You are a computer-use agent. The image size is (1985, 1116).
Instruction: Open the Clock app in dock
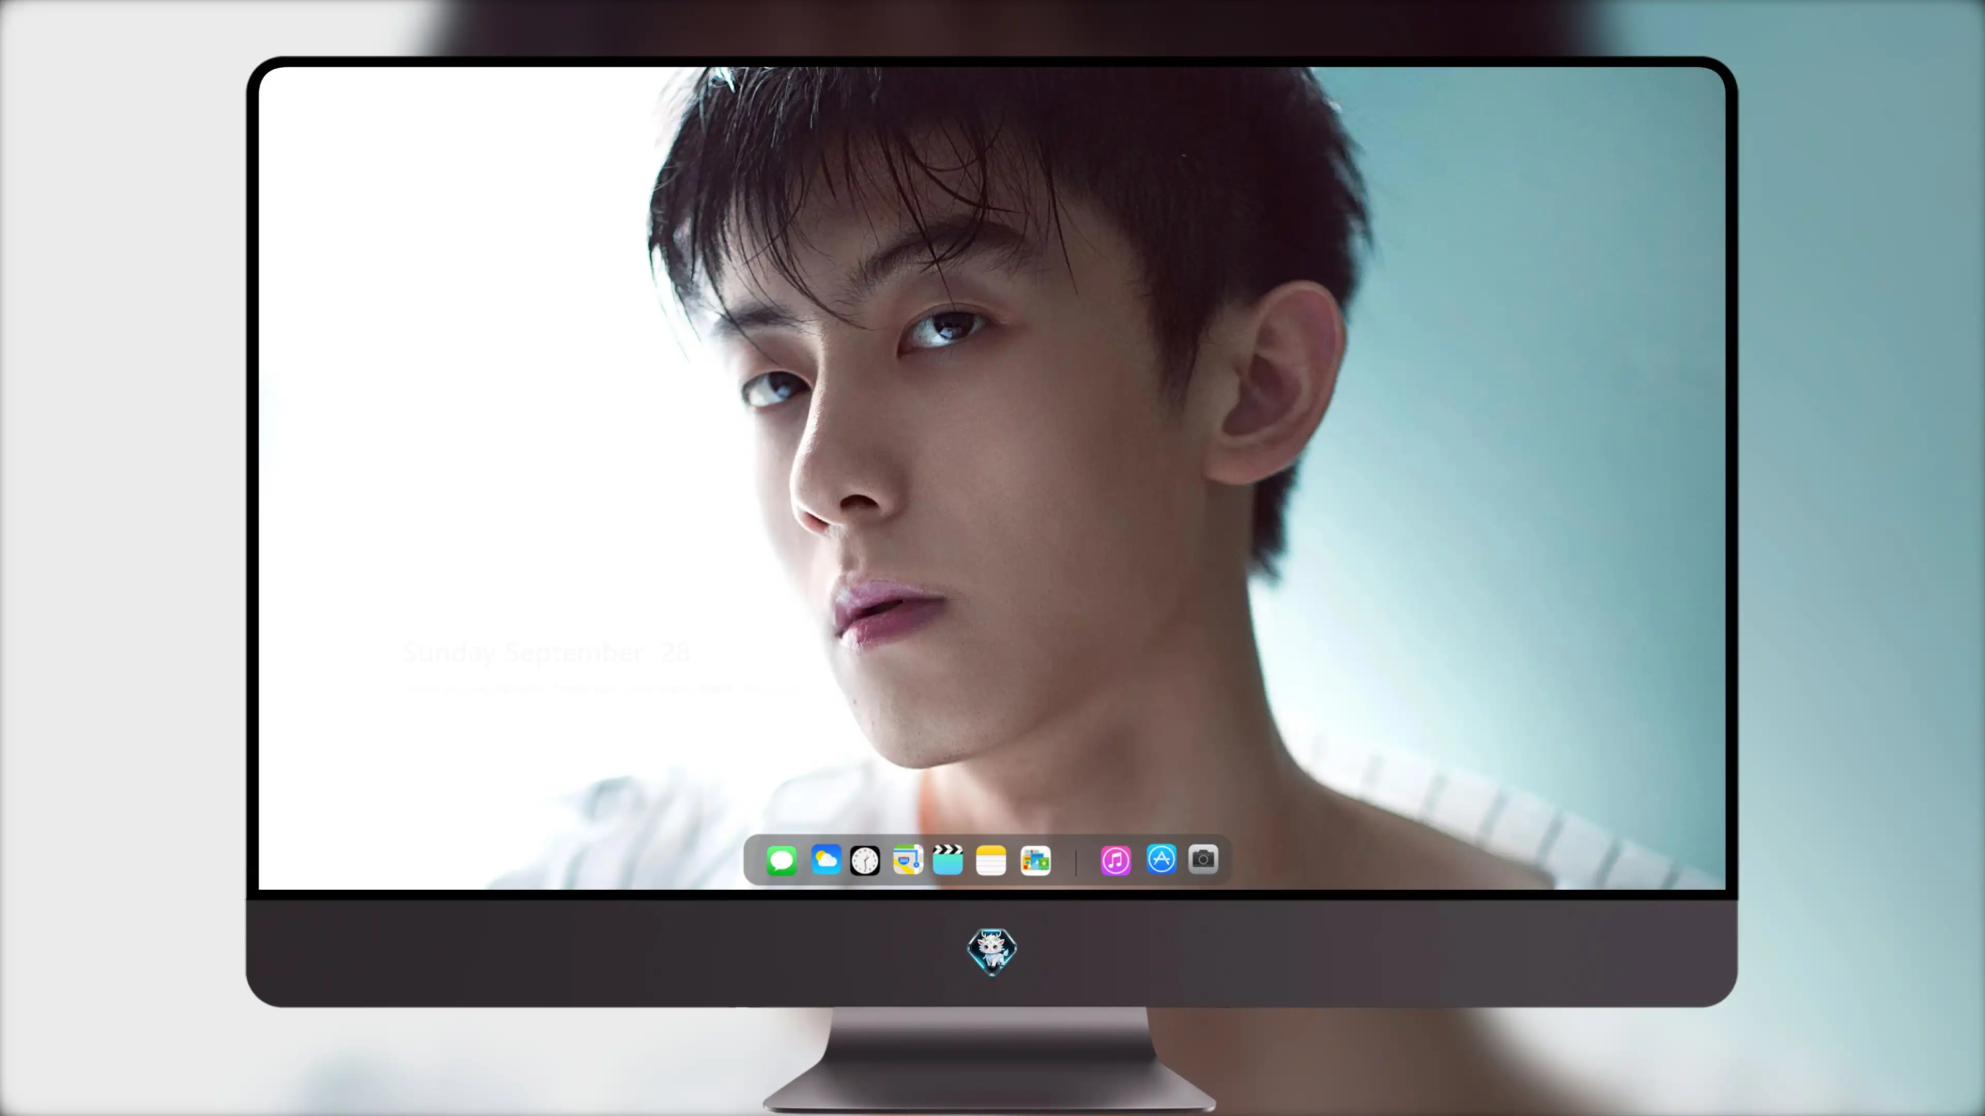(865, 860)
